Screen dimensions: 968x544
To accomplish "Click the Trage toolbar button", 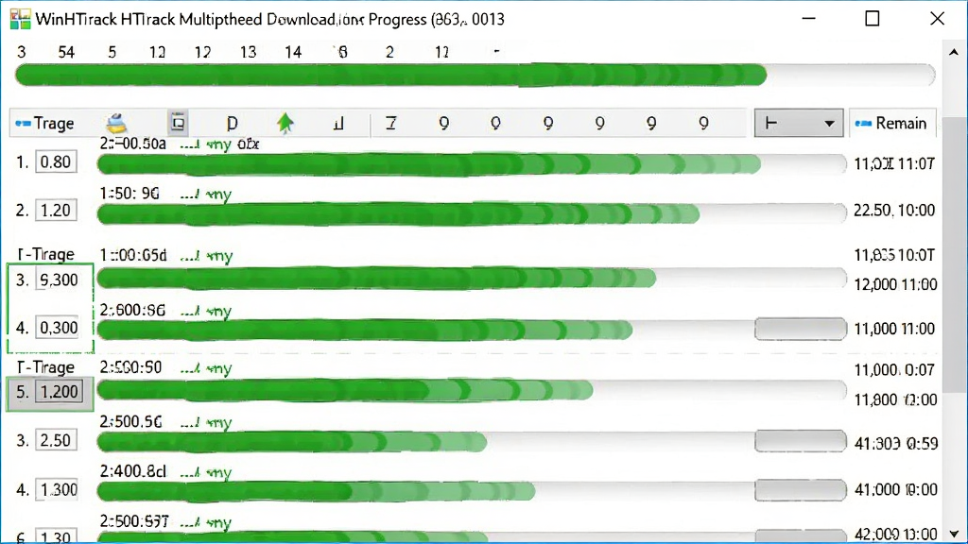I will pyautogui.click(x=45, y=124).
